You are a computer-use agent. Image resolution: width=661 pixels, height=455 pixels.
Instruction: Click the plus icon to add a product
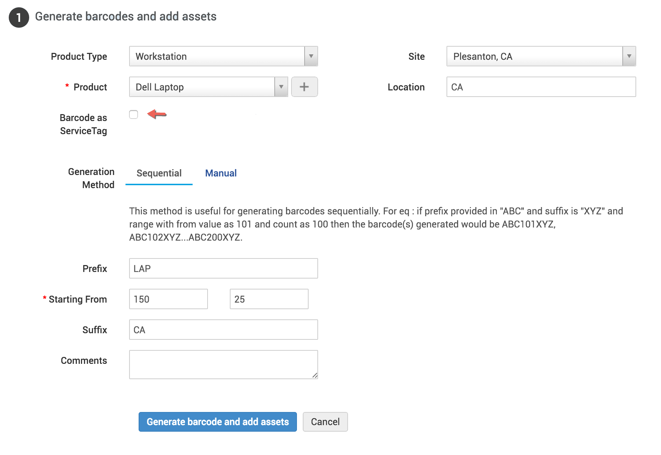(x=304, y=87)
